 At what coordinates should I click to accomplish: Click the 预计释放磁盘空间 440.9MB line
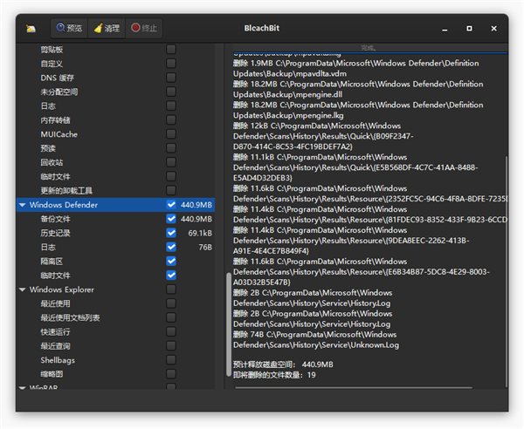[x=283, y=364]
